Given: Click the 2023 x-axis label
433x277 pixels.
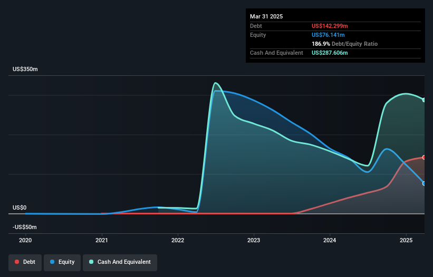Looking at the screenshot, I should point(254,240).
